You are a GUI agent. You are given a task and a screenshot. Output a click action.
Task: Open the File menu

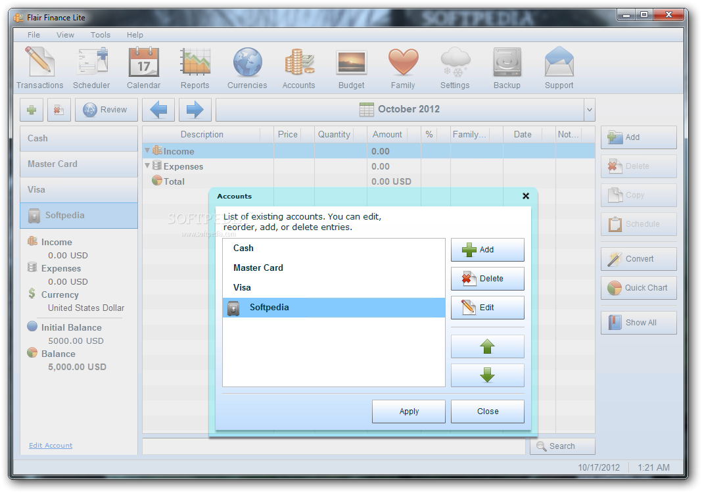(34, 34)
